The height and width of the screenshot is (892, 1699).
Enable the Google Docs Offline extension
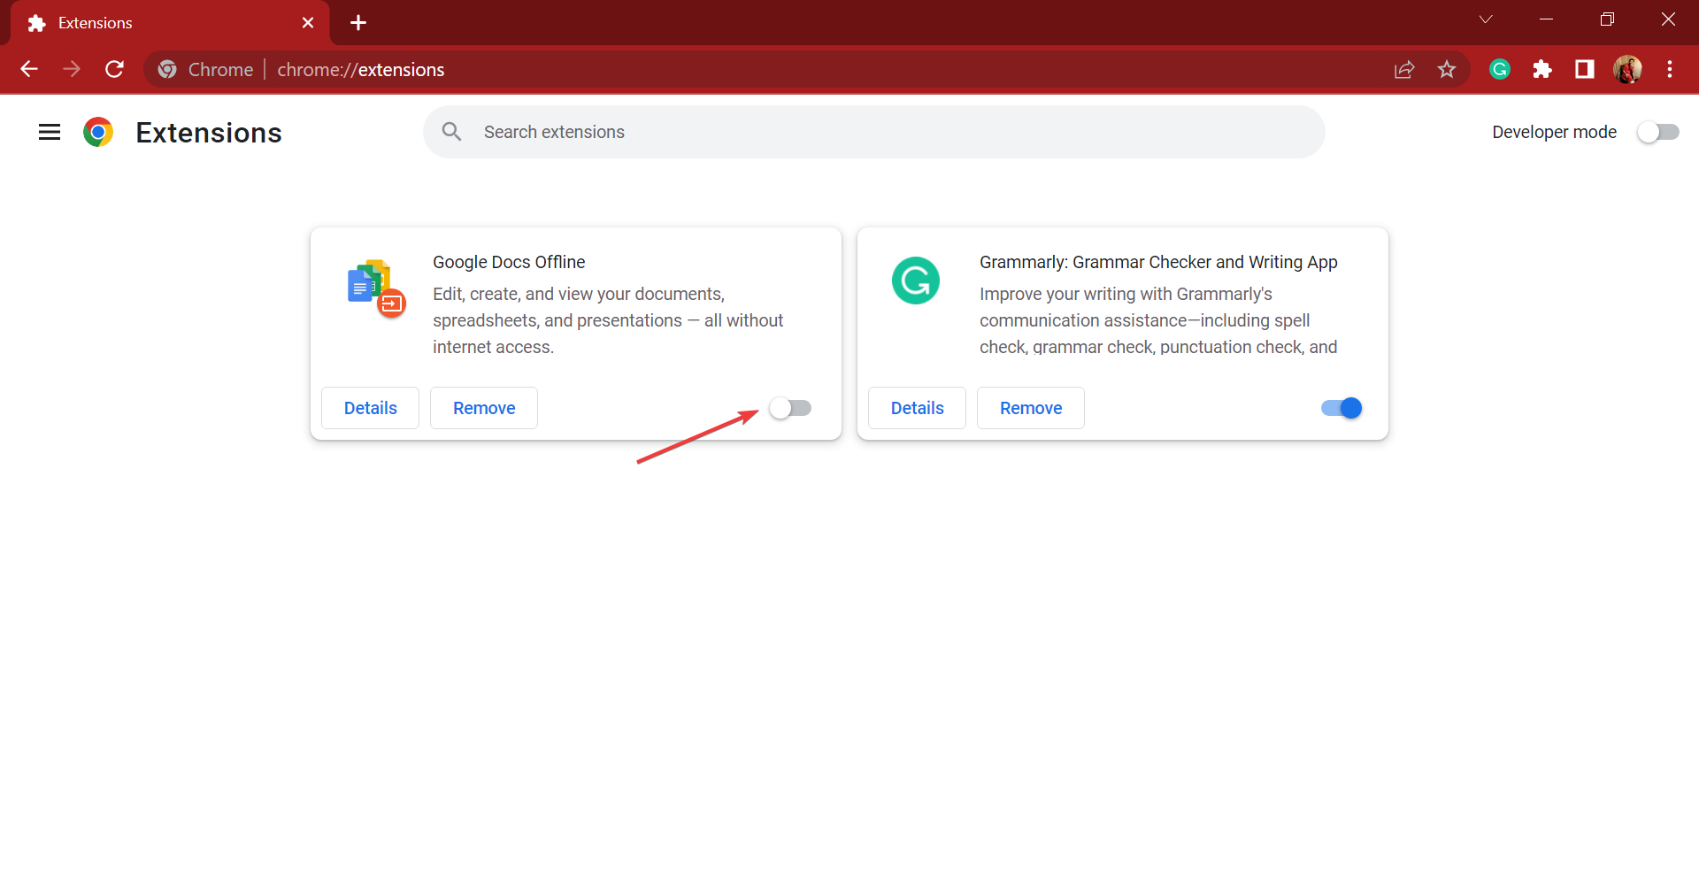(790, 408)
